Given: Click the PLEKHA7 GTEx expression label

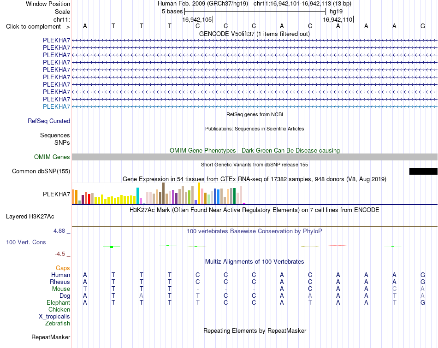Looking at the screenshot, I should [x=56, y=194].
